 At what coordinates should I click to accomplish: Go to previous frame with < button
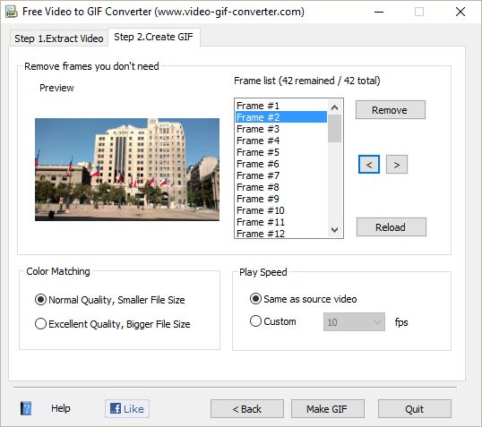click(x=369, y=165)
